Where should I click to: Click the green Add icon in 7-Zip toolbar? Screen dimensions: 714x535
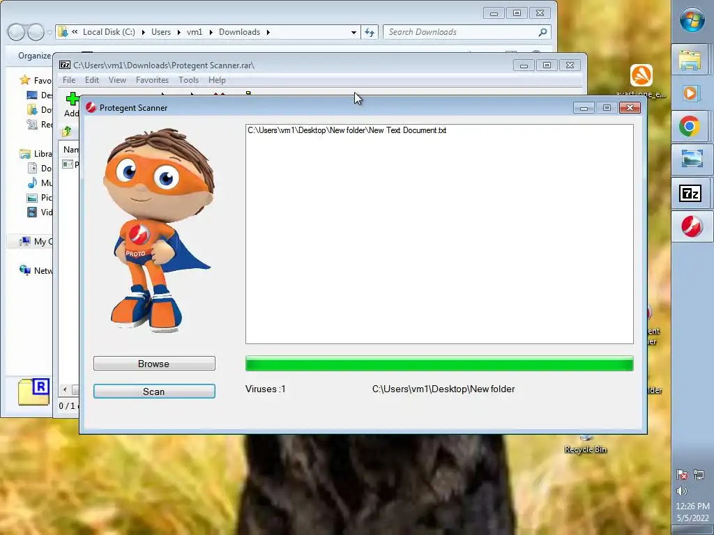72,99
